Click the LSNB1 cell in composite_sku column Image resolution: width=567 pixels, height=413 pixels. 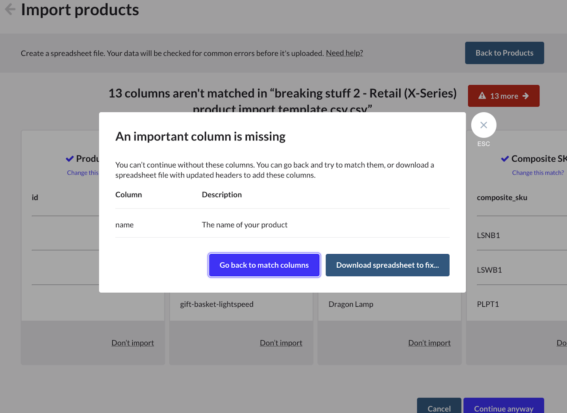[x=488, y=236]
